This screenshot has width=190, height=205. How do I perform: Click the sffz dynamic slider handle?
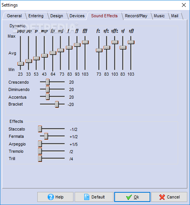click(115, 42)
